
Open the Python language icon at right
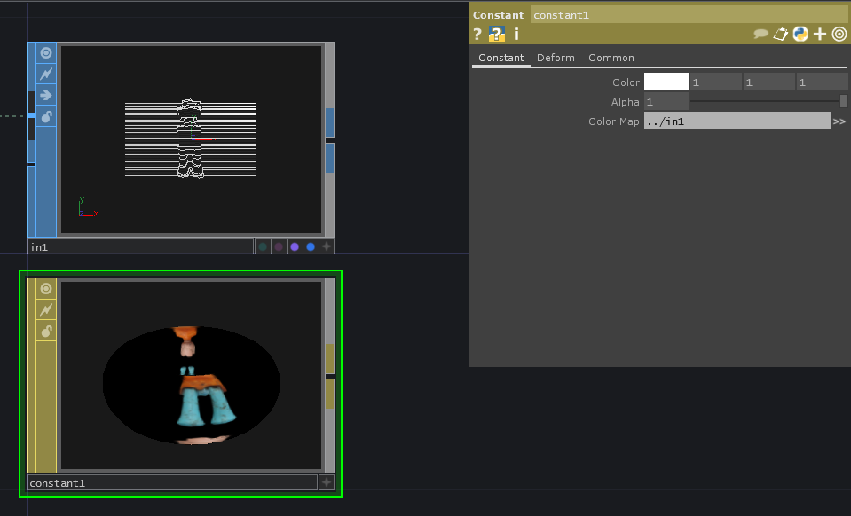(800, 35)
